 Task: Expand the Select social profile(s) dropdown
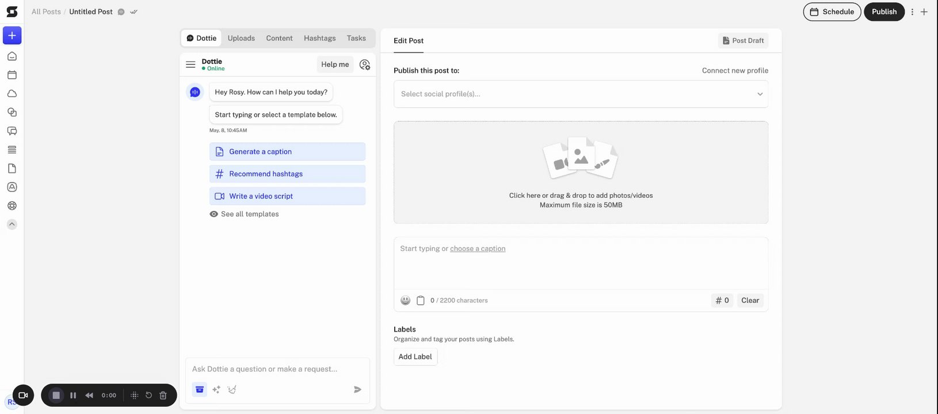click(x=581, y=94)
